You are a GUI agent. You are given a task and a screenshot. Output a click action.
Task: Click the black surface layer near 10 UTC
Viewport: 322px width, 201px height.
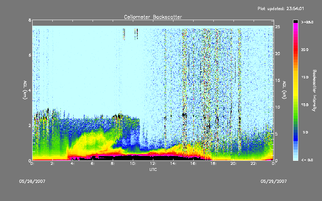click(133, 158)
